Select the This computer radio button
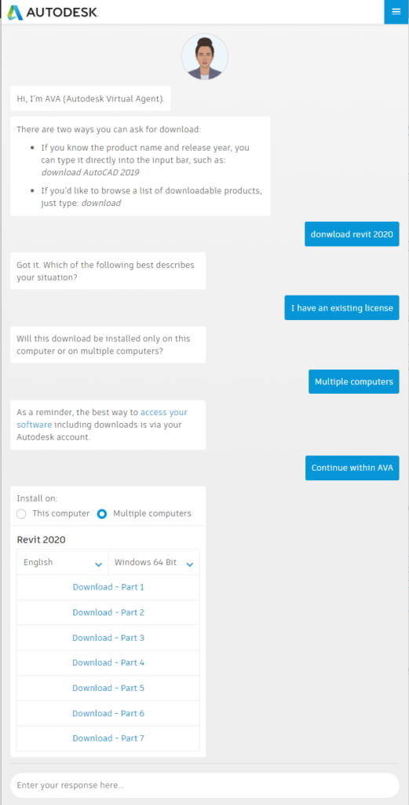The image size is (409, 805). point(21,513)
